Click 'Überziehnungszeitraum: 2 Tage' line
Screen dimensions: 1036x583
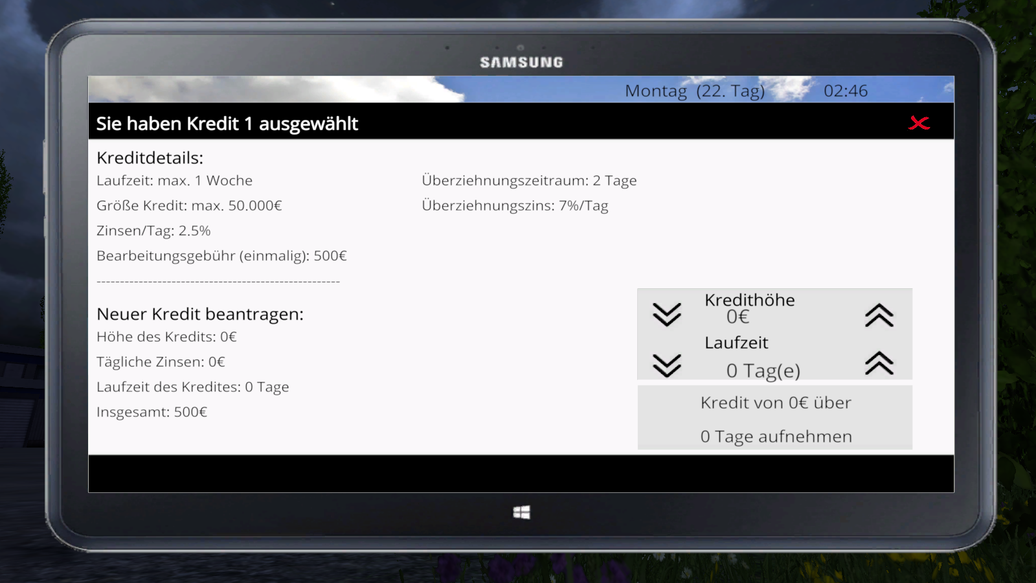click(530, 181)
